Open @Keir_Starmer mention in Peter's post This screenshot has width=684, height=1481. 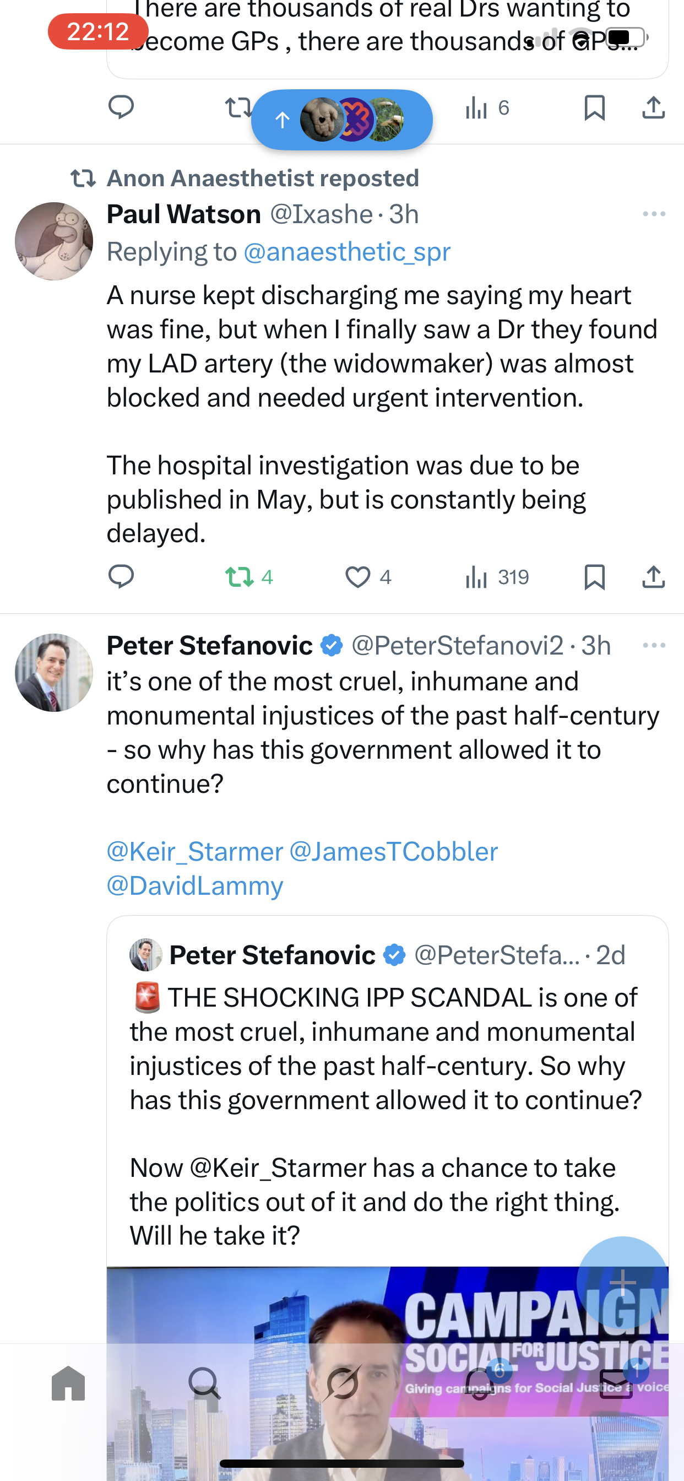195,851
